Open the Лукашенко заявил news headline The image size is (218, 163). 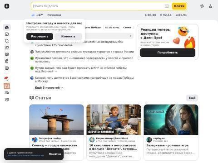pos(84,60)
